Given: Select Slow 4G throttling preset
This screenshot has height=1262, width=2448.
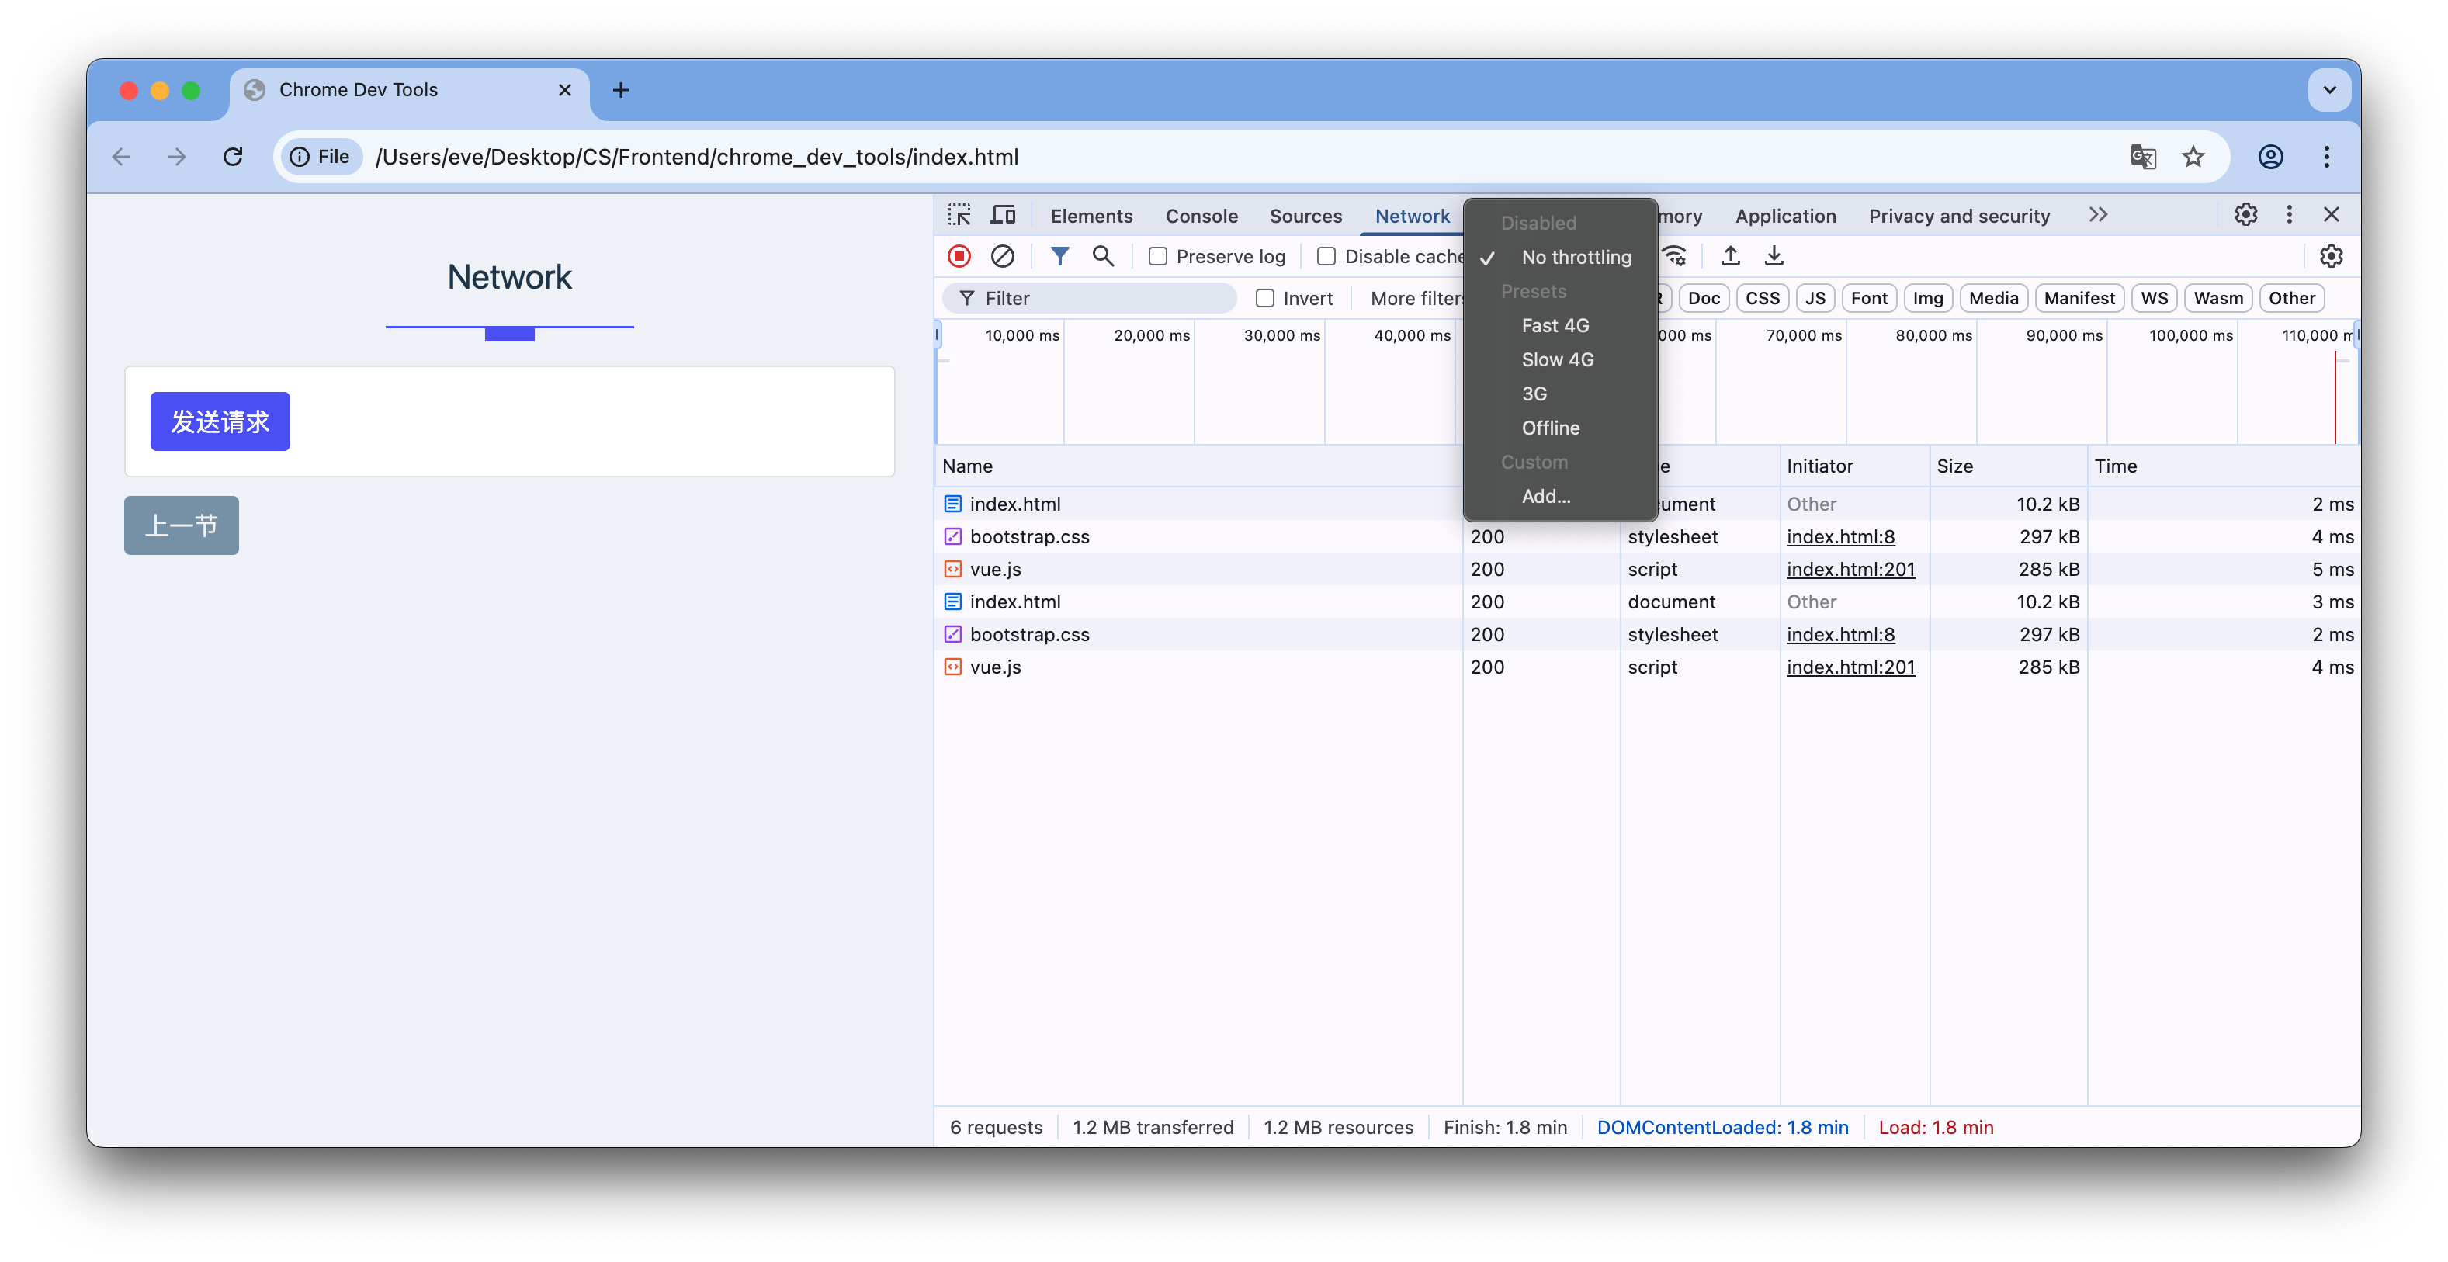Looking at the screenshot, I should pos(1558,359).
